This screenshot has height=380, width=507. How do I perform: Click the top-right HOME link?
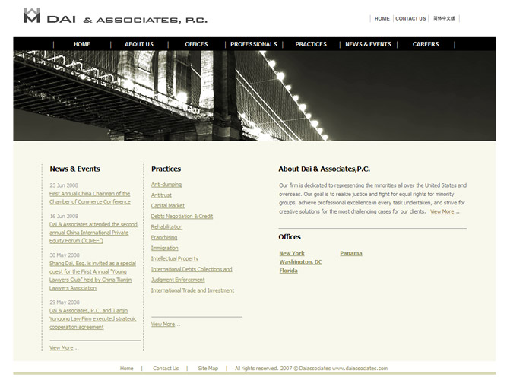coord(382,19)
